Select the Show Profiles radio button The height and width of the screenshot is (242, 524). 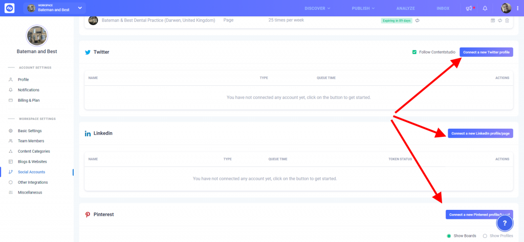pos(485,236)
